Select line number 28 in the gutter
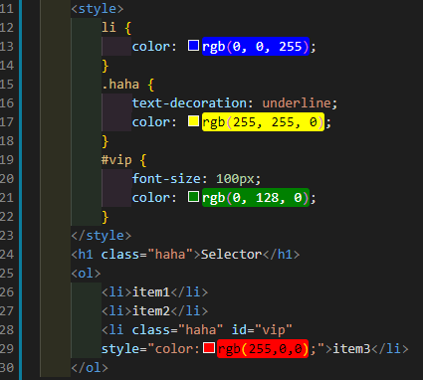This screenshot has height=380, width=423. 7,330
